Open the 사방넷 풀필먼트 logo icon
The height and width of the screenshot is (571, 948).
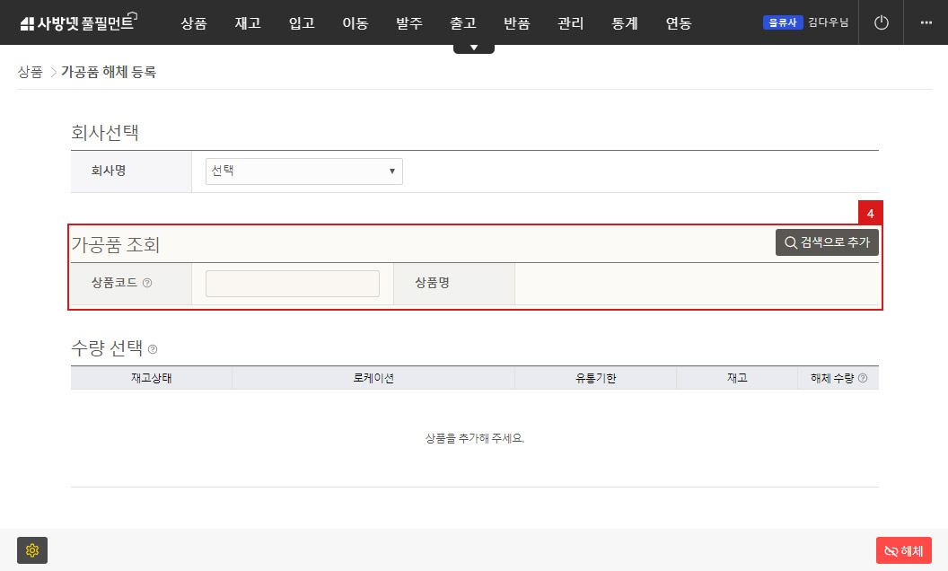coord(27,22)
